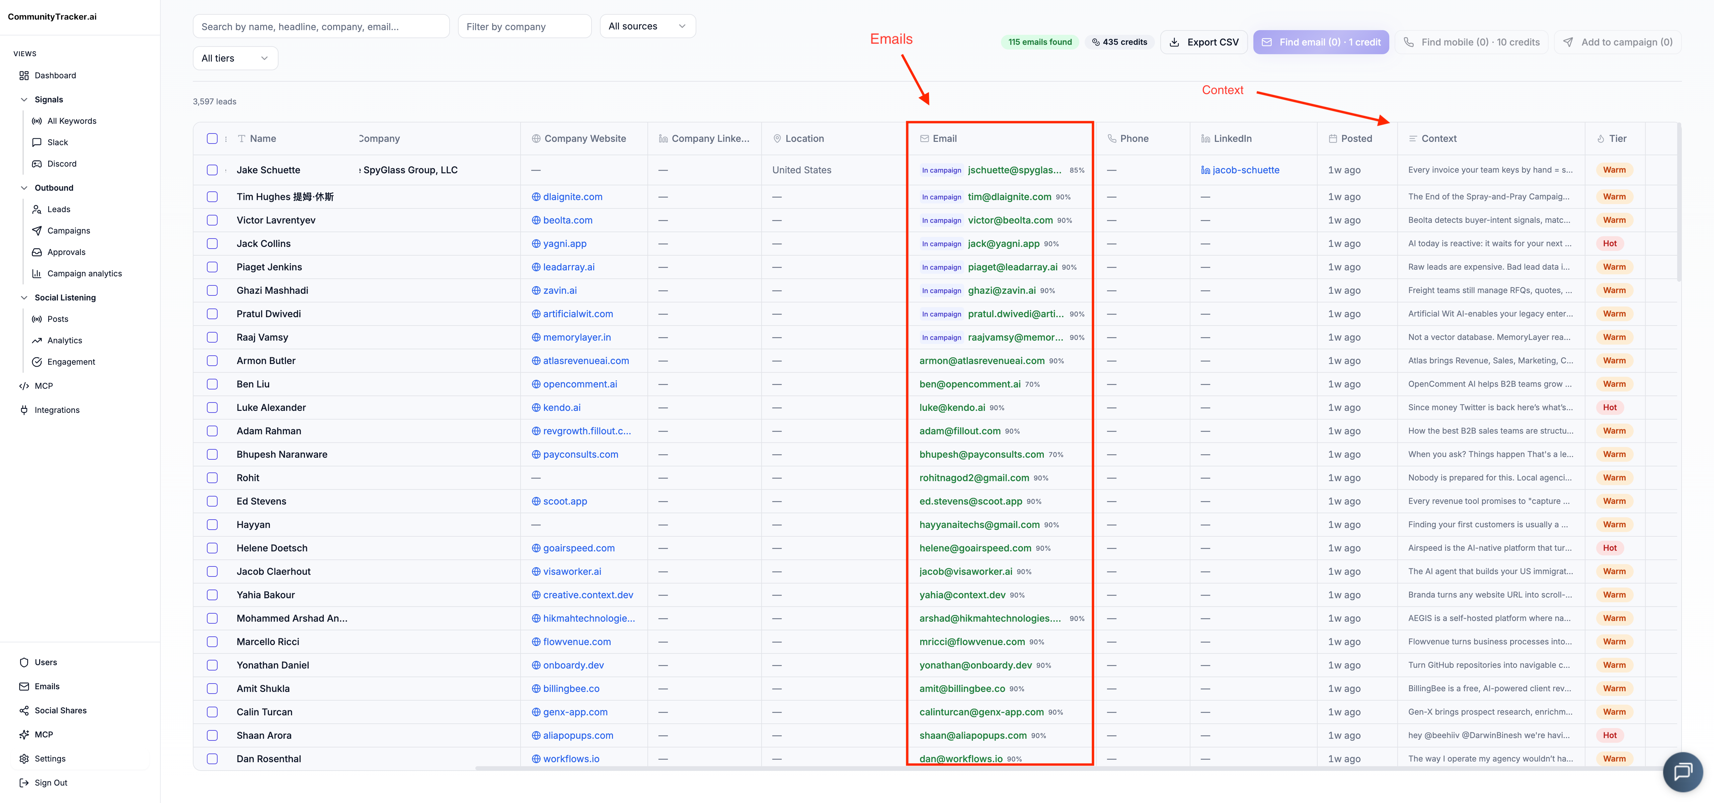Screen dimensions: 1714x803
Task: Focus the Filter by company field
Action: click(524, 26)
